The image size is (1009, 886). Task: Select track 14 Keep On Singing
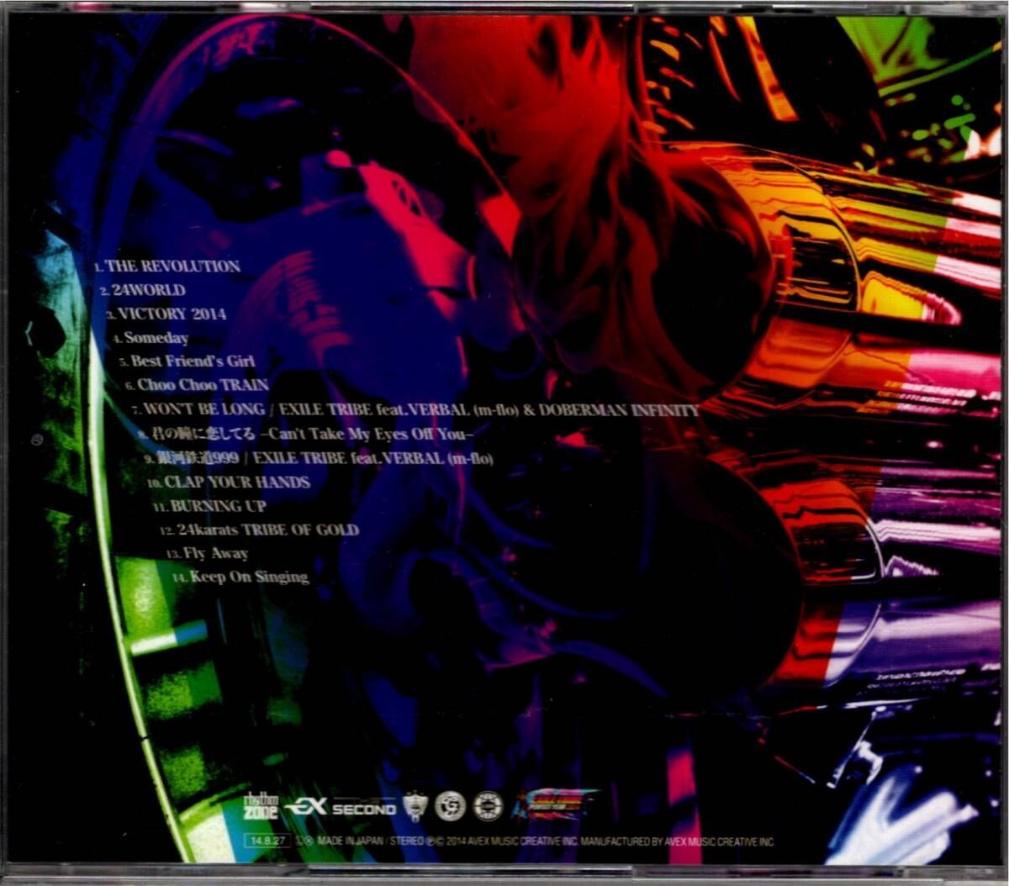click(240, 577)
